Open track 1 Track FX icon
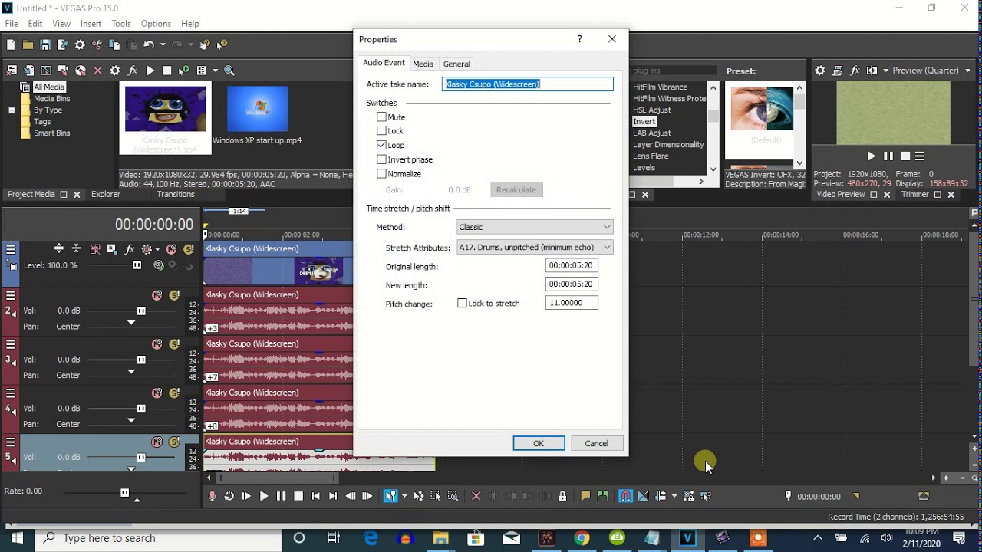The image size is (982, 552). click(x=130, y=249)
